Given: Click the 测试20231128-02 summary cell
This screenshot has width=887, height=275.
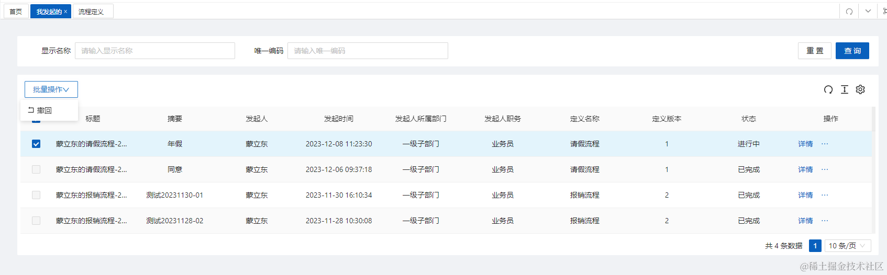Looking at the screenshot, I should point(175,221).
